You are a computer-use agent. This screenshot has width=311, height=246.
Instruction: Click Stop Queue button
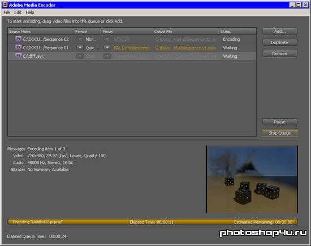280,133
